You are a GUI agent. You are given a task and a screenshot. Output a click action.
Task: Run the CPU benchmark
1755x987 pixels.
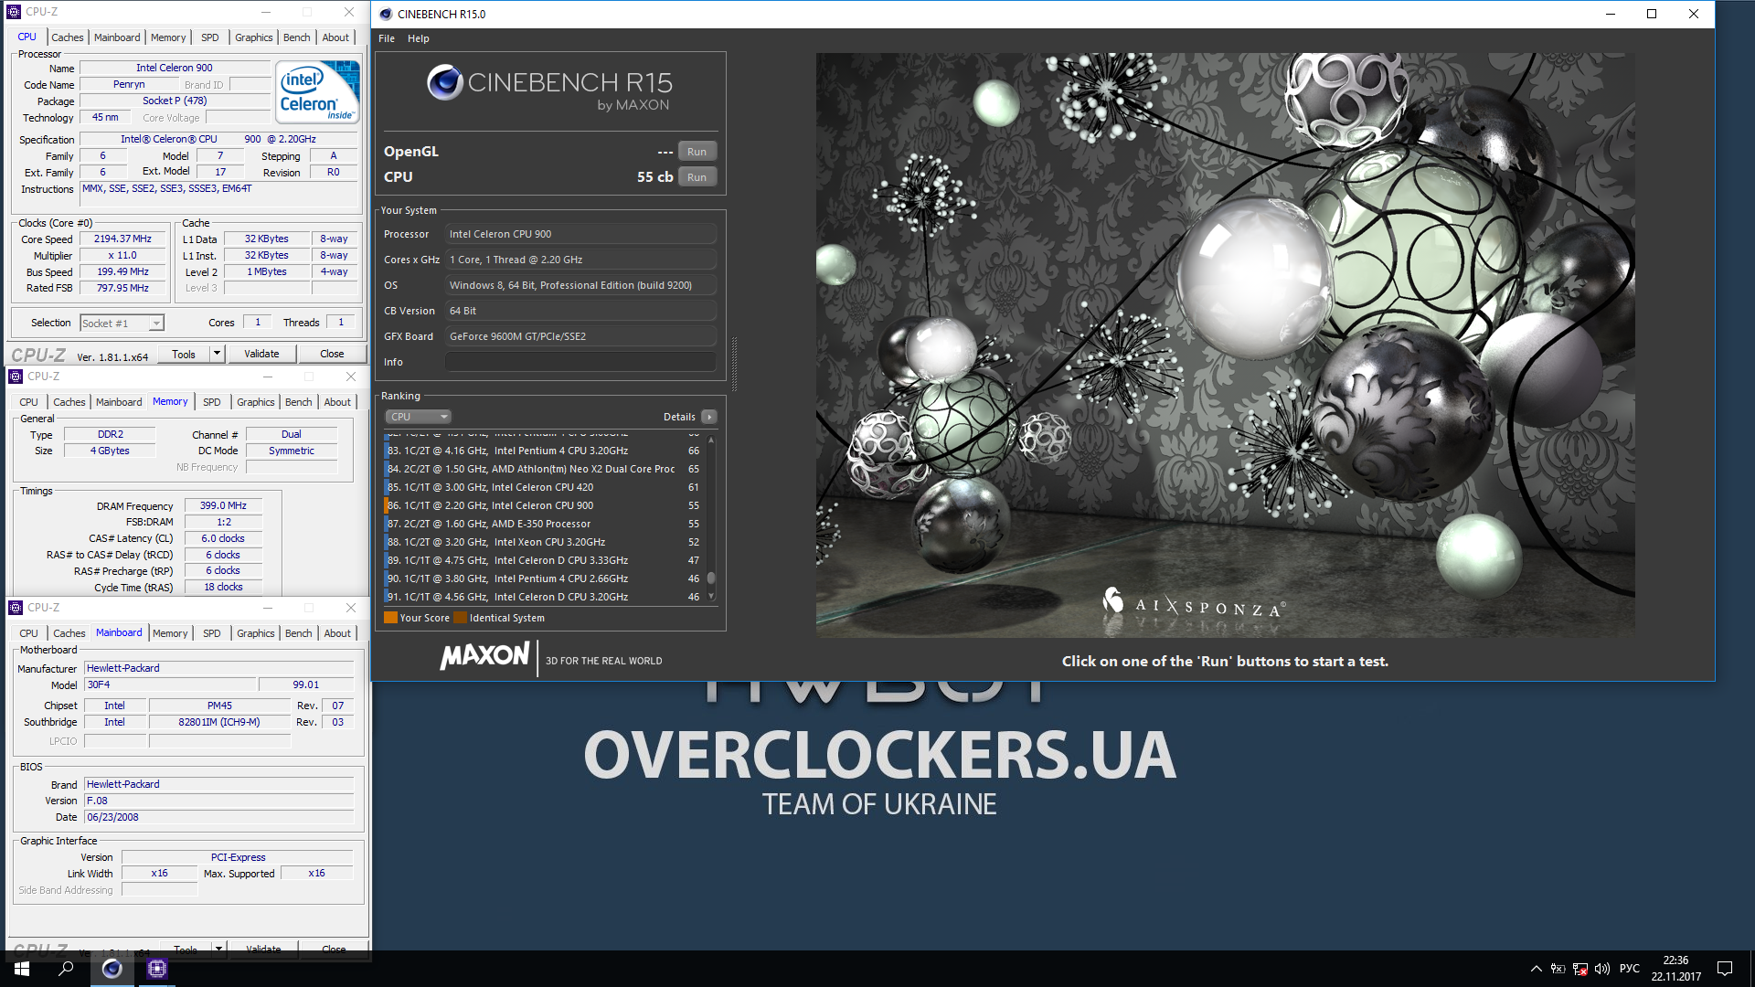[x=697, y=177]
